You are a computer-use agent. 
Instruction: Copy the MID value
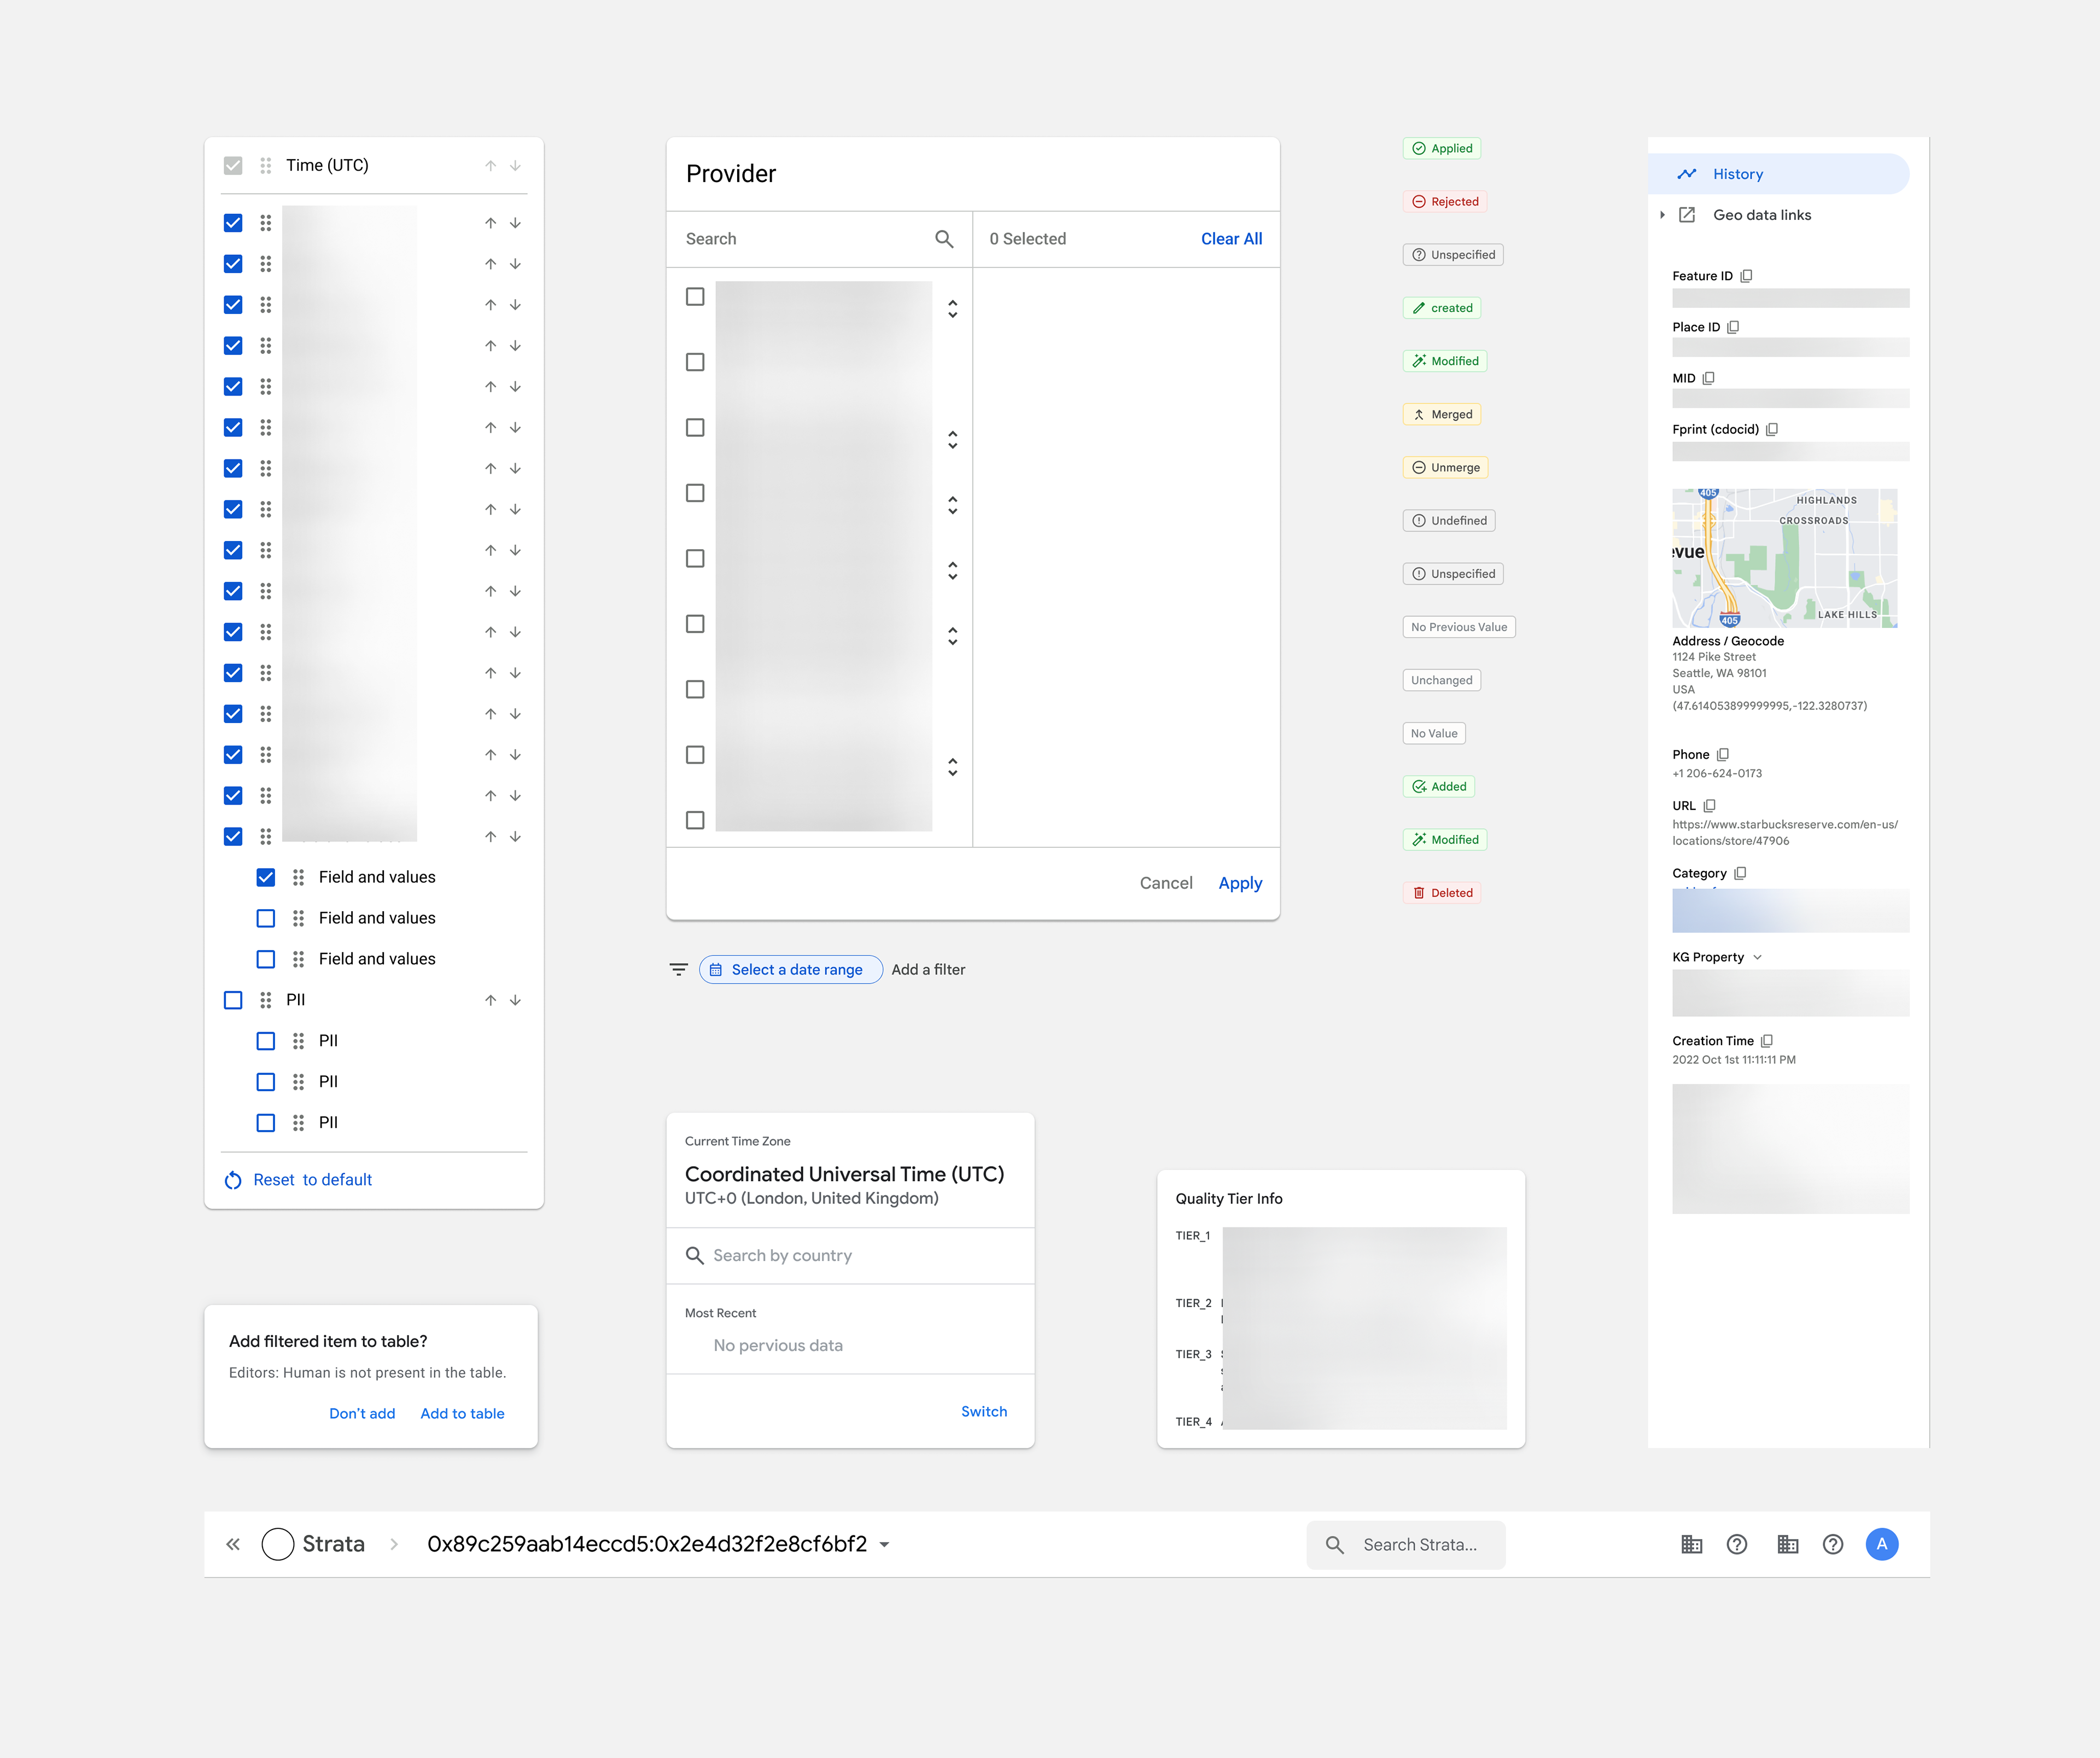1708,378
